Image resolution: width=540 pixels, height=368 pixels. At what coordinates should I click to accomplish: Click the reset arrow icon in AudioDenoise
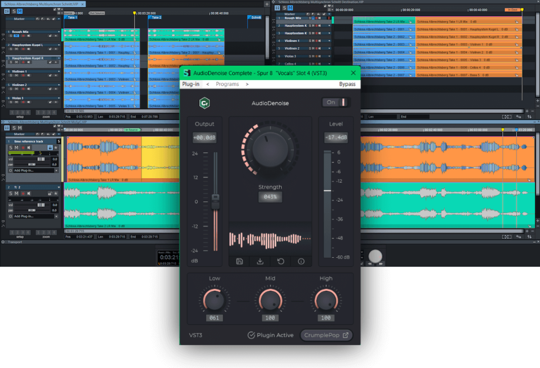tap(281, 261)
